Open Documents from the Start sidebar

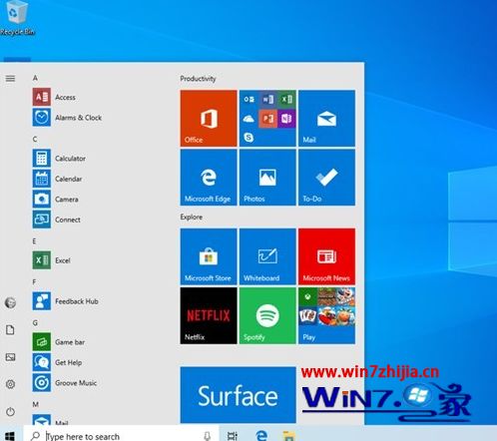point(10,330)
